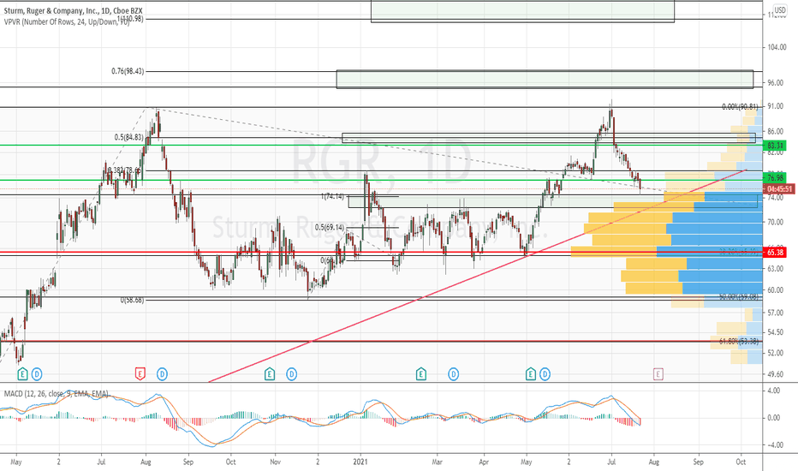Screen dimensions: 798x471
Task: Click 104.00 on the price axis
Action: pyautogui.click(x=777, y=47)
